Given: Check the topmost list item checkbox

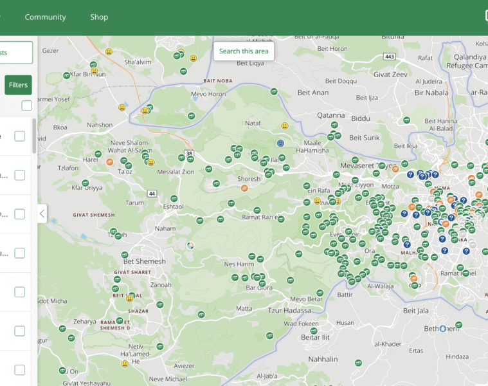Looking at the screenshot, I should 20,136.
